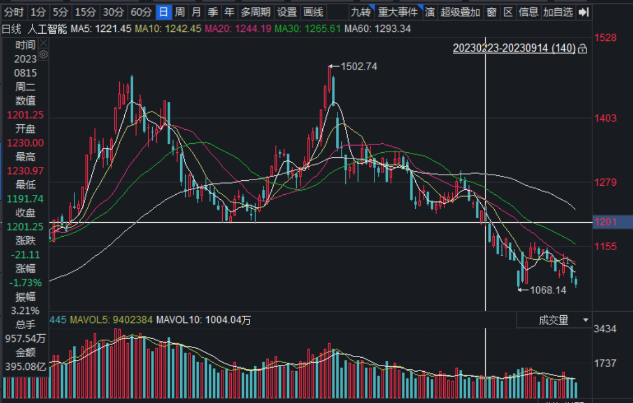Click the 区 interval statistics button
This screenshot has height=403, width=633.
508,12
